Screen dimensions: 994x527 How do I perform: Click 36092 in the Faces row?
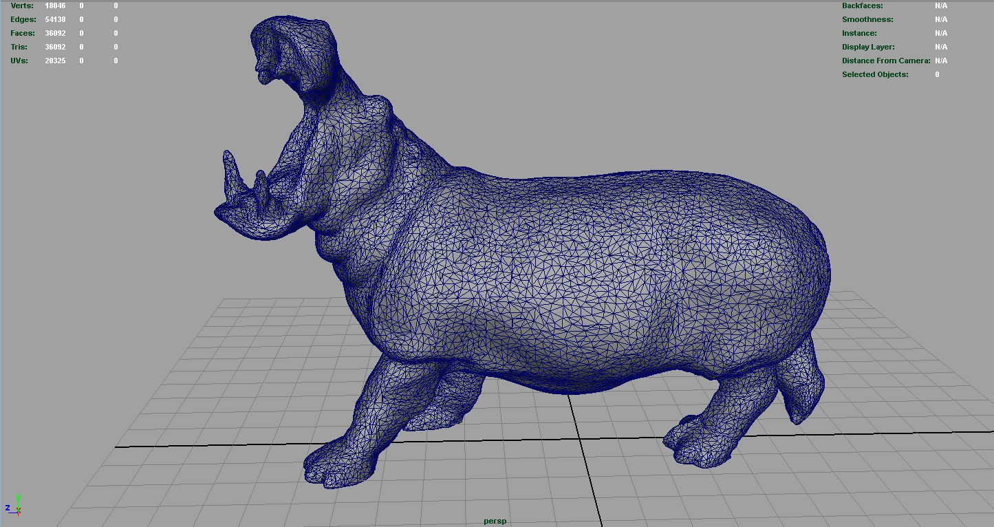click(55, 33)
